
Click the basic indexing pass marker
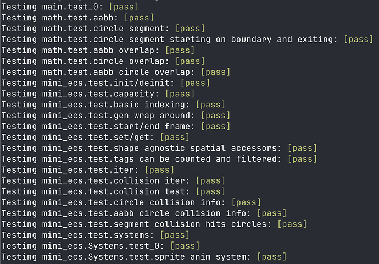210,105
